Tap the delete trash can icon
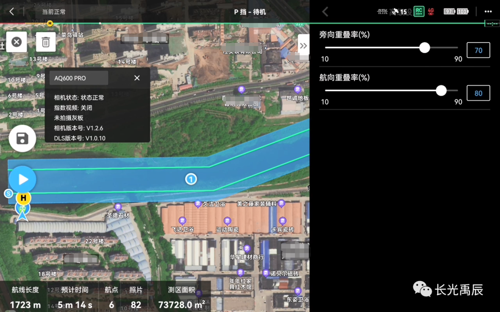 coord(46,42)
